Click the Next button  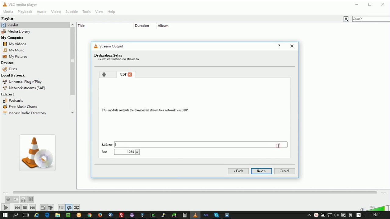click(261, 171)
